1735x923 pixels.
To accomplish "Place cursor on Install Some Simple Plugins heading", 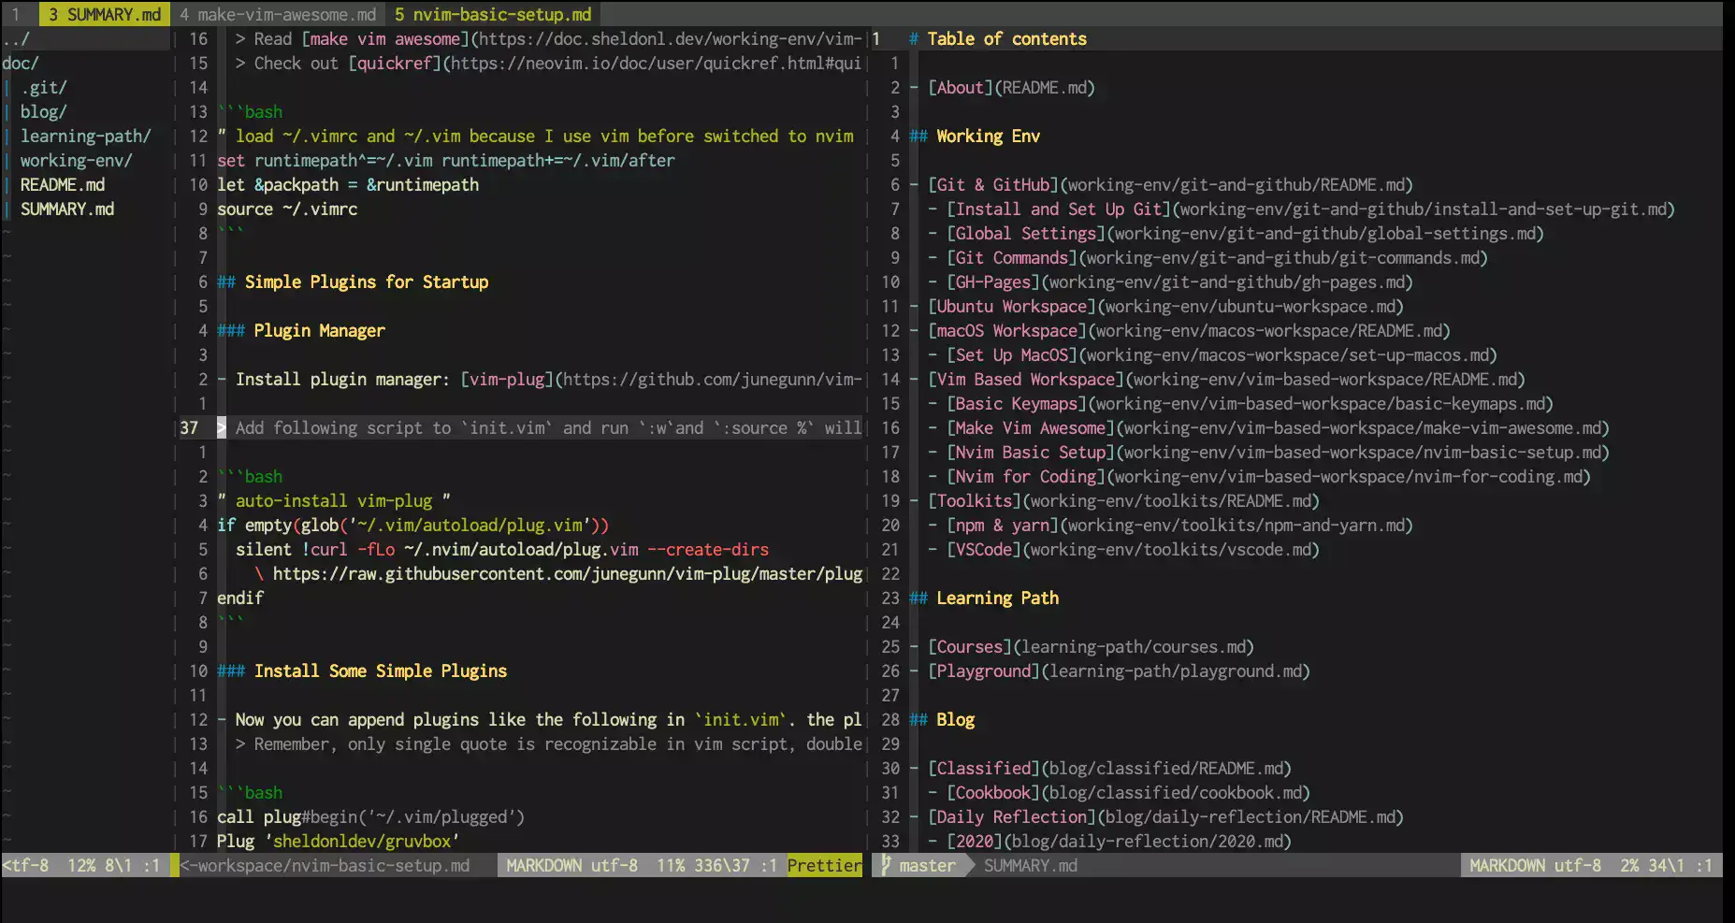I will 381,671.
